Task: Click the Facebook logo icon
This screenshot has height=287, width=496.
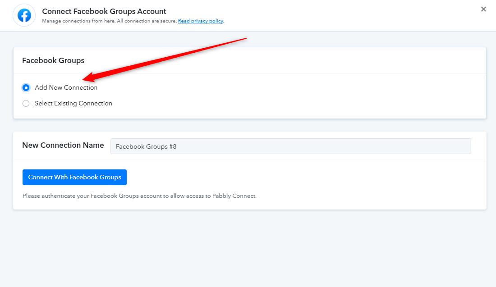Action: (24, 15)
